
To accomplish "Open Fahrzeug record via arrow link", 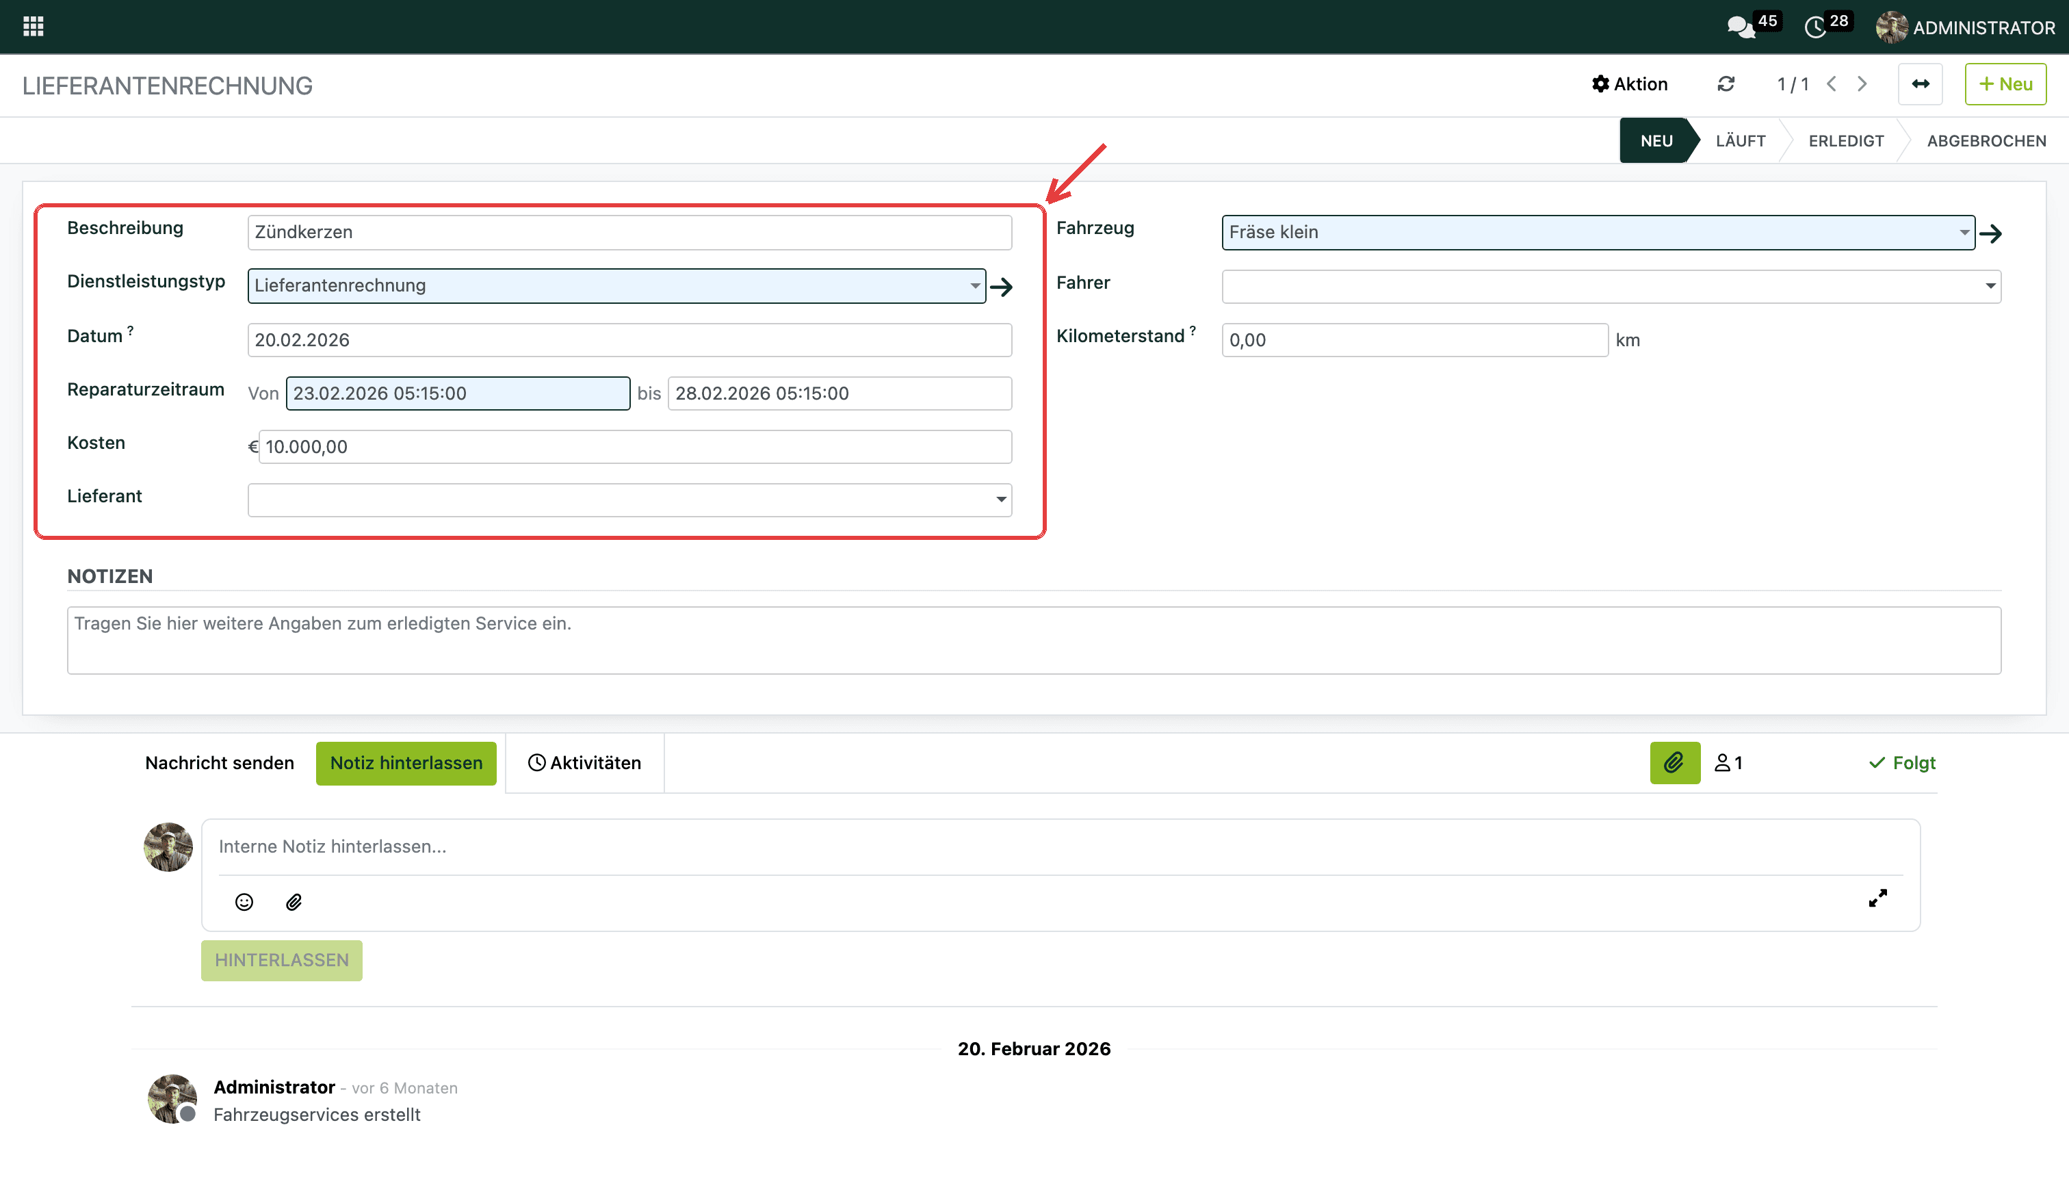I will (x=1990, y=233).
